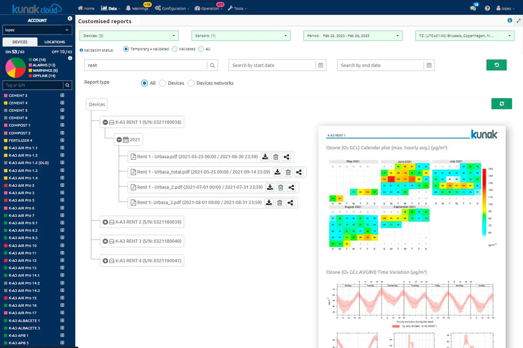Expand the K-A3 RENT 2 tree node
523x348 pixels.
pos(105,222)
